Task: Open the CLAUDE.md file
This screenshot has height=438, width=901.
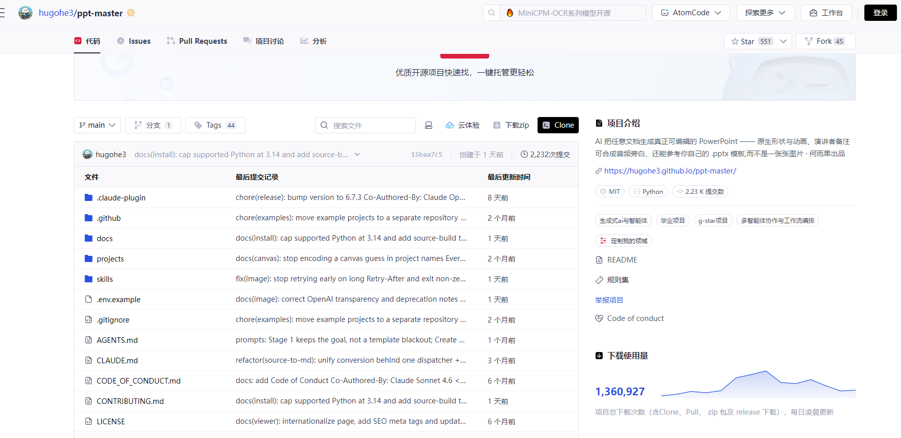Action: (117, 361)
